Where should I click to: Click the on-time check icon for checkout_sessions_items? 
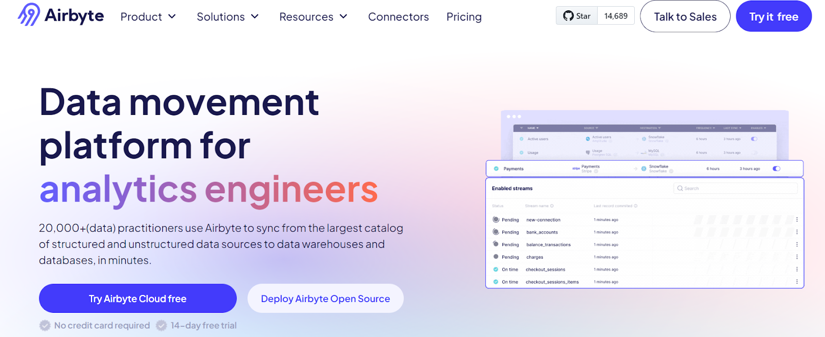(x=496, y=282)
